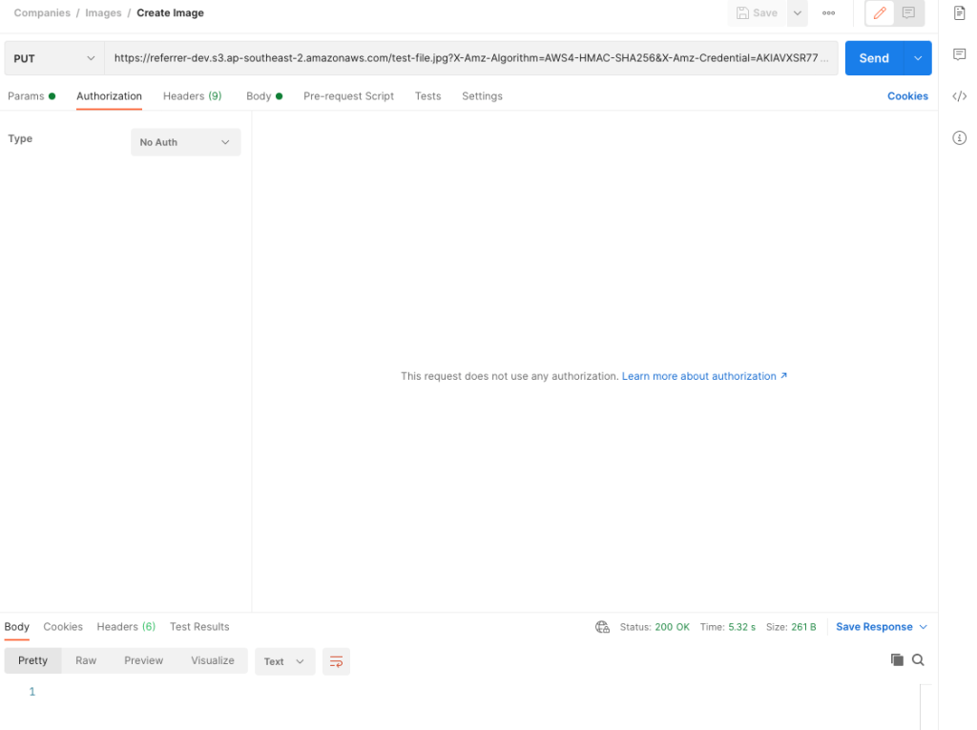The image size is (977, 730).
Task: Click the pencil edit mode icon
Action: (x=880, y=13)
